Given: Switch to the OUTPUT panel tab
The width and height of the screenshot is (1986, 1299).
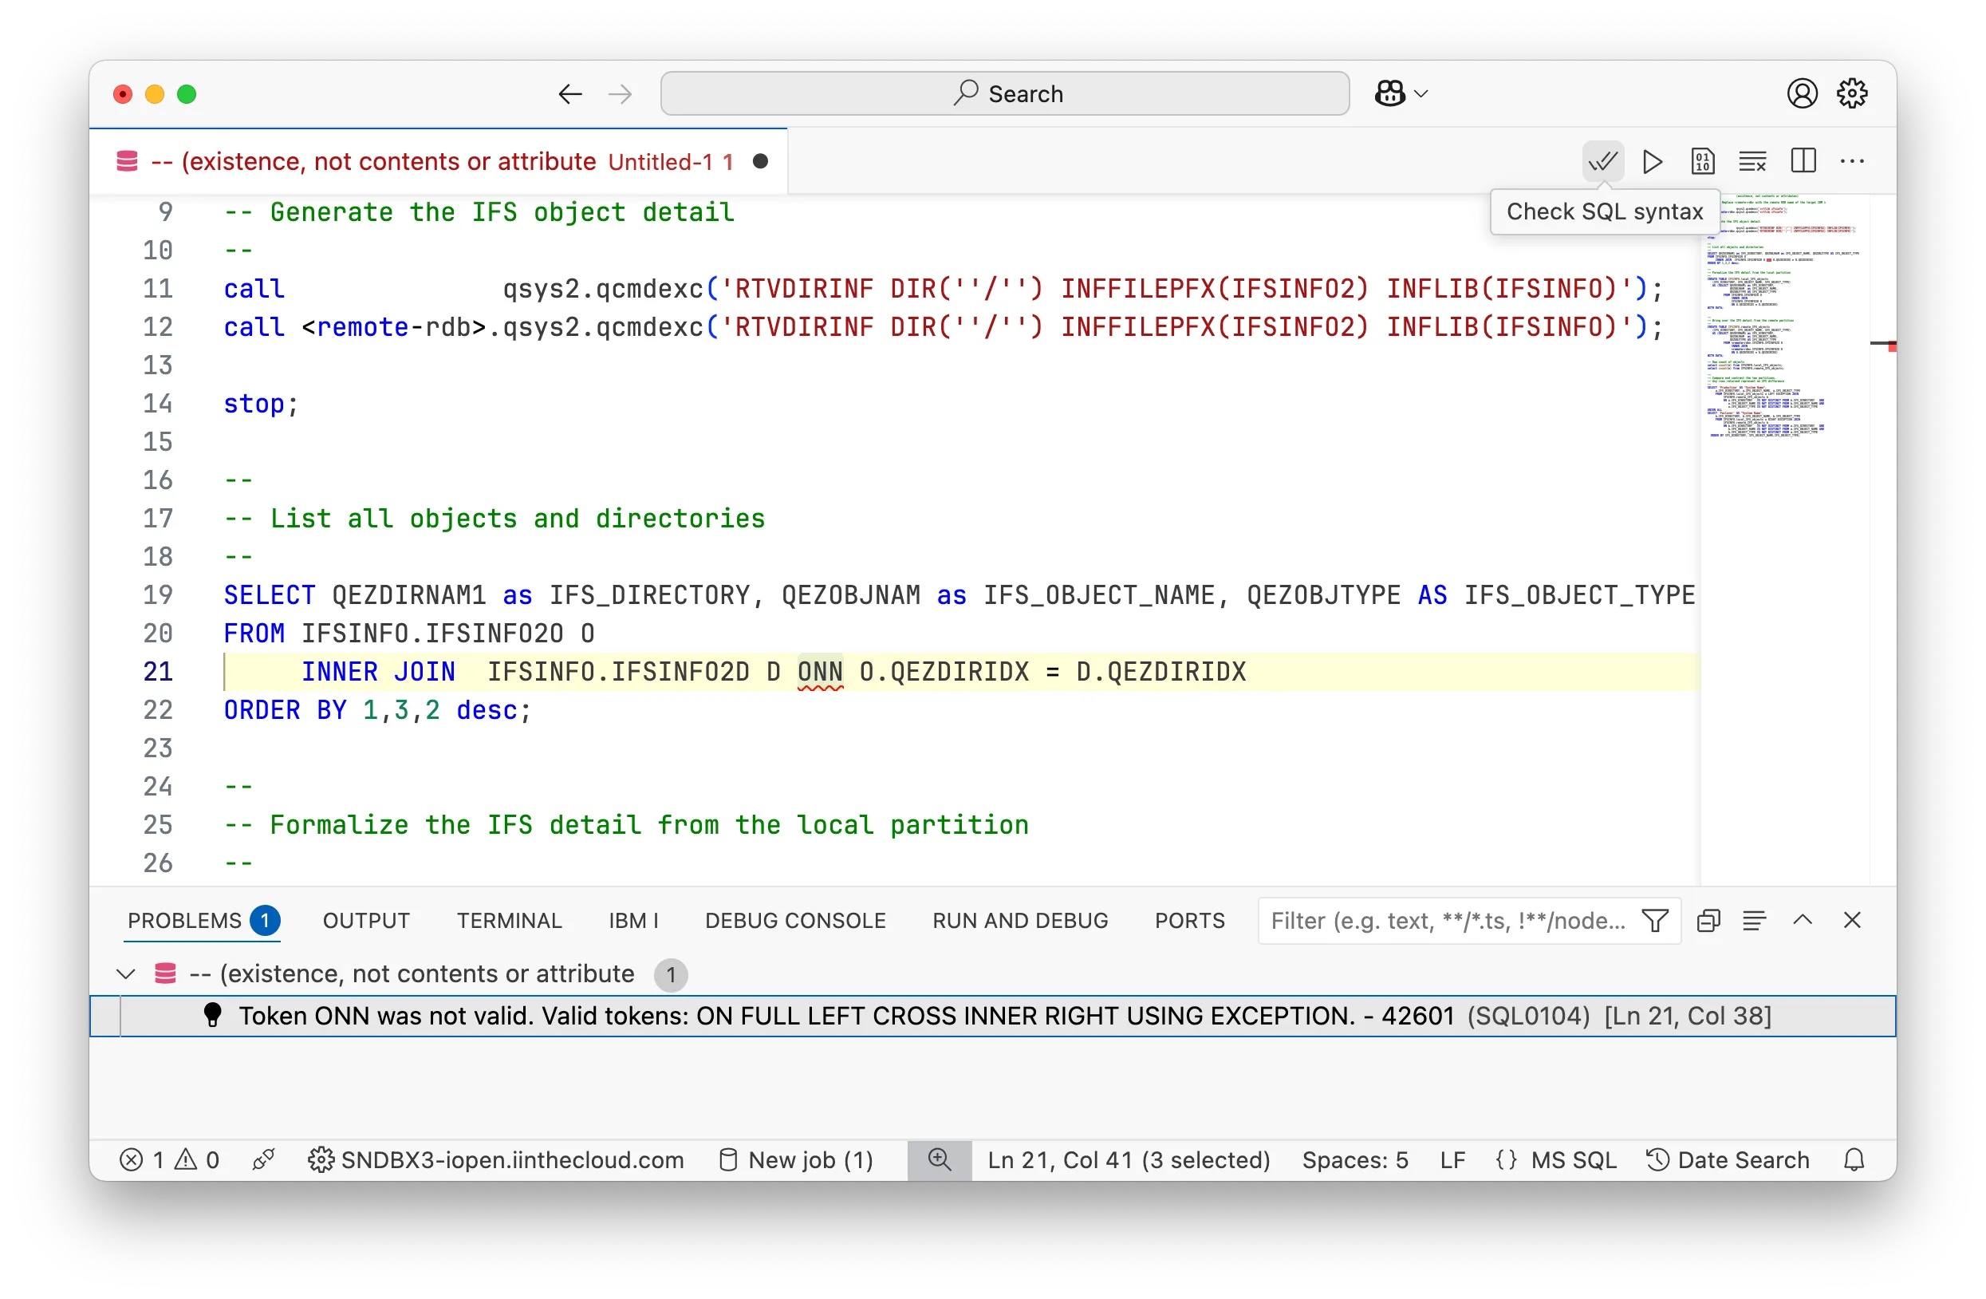Looking at the screenshot, I should point(366,920).
